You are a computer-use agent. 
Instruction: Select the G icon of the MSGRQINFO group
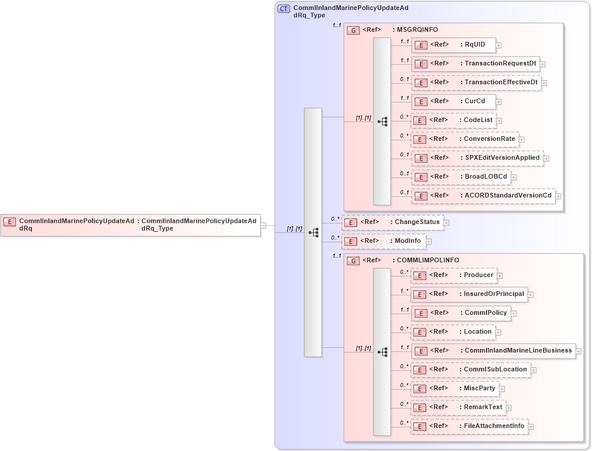click(x=353, y=29)
